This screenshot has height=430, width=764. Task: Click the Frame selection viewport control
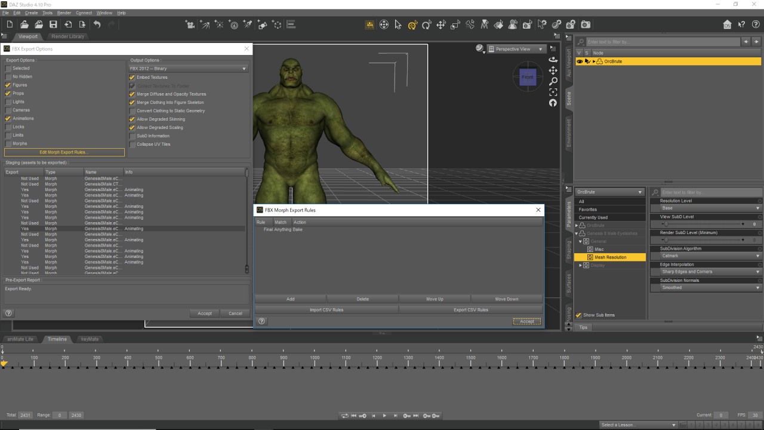pos(553,92)
